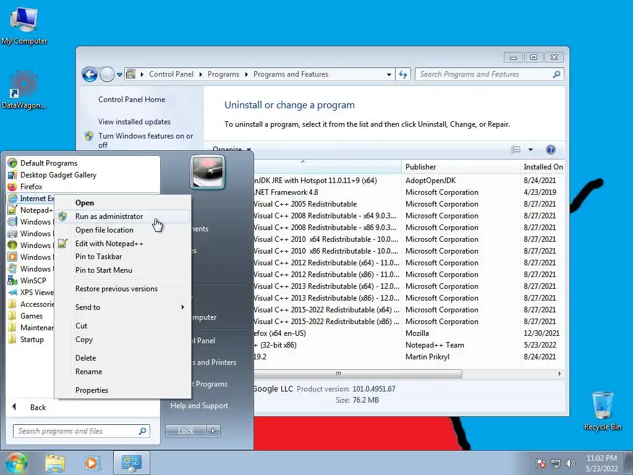Sort by the Publisher column
Viewport: 633px width, 475px height.
pos(461,167)
